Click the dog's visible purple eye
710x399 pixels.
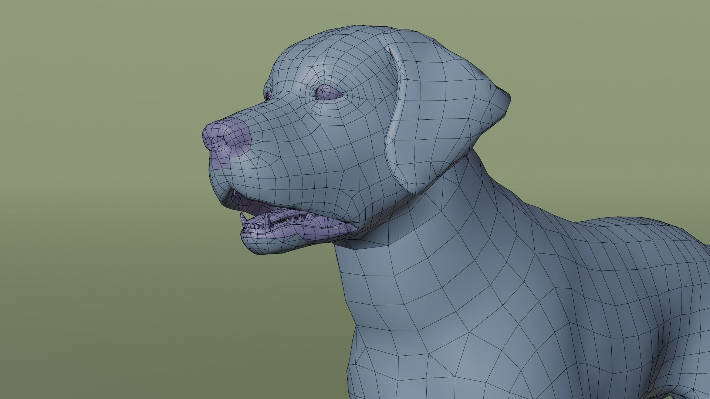[328, 93]
